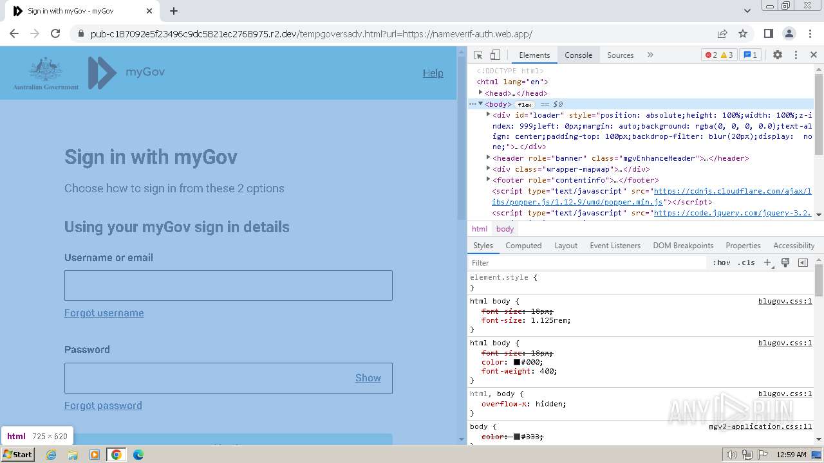
Task: Open DevTools settings gear
Action: point(778,55)
